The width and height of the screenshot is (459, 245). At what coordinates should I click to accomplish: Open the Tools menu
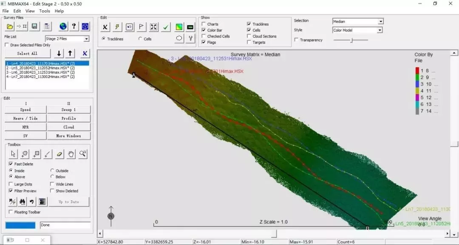point(45,11)
